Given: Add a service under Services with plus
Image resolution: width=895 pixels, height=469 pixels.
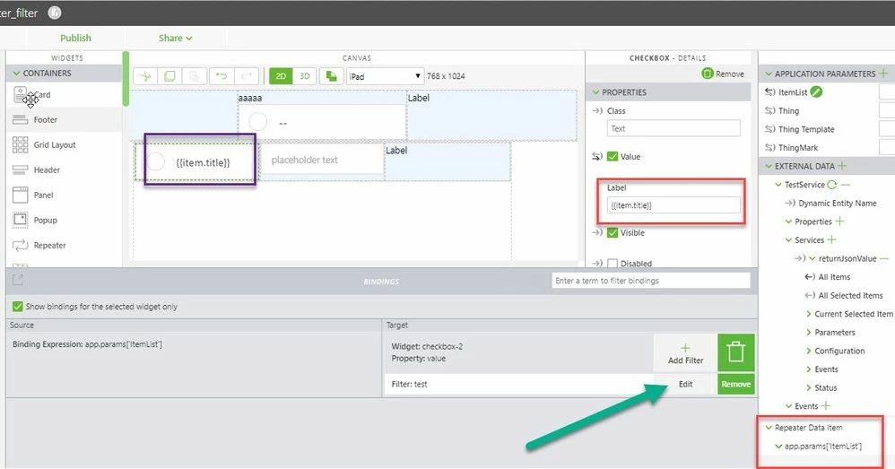Looking at the screenshot, I should pyautogui.click(x=831, y=240).
